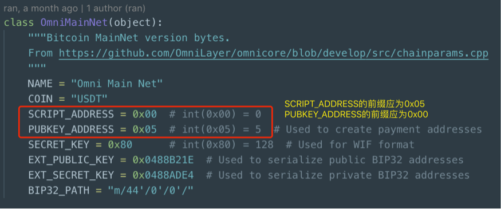Viewport: 501px width, 209px height.
Task: Place cursor on the PUBKEY_ADDRESS variable
Action: [x=71, y=129]
